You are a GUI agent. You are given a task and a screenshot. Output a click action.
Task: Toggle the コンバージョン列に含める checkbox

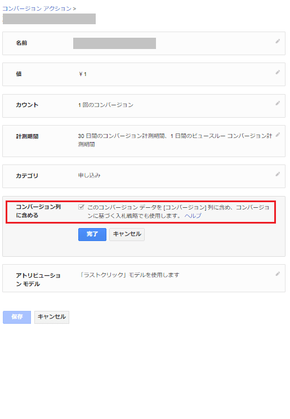(81, 207)
